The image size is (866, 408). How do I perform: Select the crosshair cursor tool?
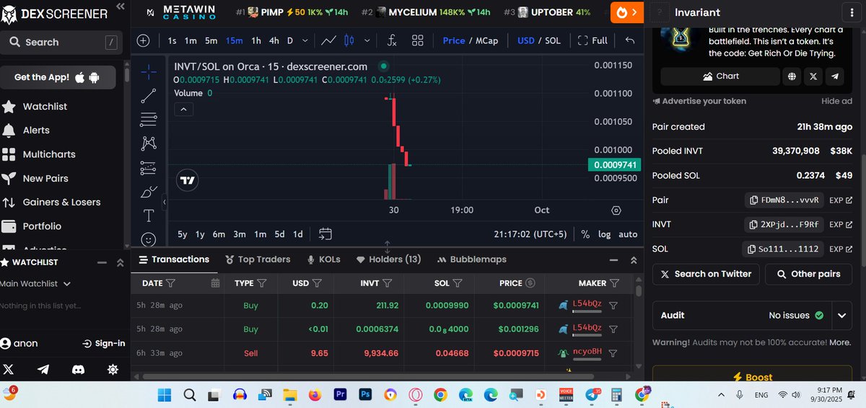coord(149,71)
